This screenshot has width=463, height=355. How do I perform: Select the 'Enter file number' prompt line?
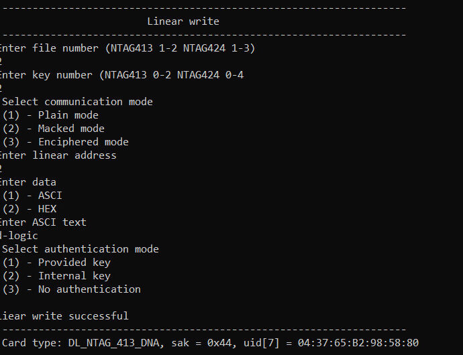point(127,48)
